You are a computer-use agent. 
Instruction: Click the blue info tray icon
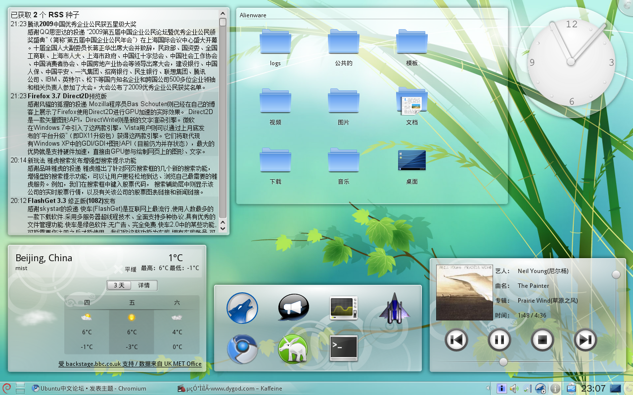[501, 389]
